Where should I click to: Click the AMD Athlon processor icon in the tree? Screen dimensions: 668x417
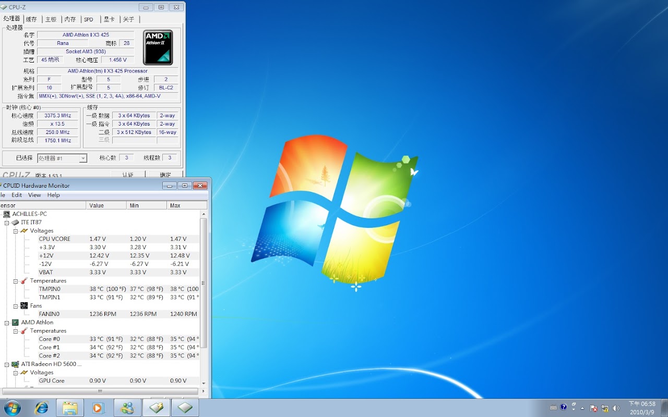tap(15, 322)
